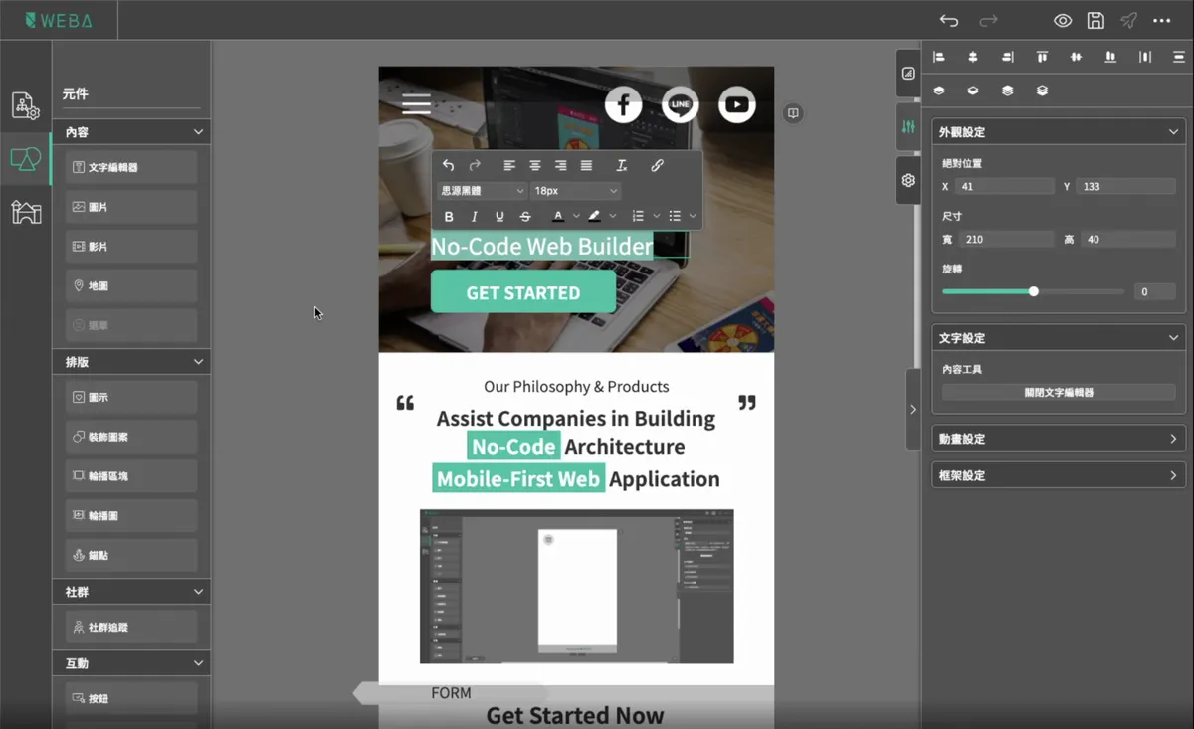The height and width of the screenshot is (729, 1194).
Task: Toggle bold text formatting
Action: click(449, 217)
